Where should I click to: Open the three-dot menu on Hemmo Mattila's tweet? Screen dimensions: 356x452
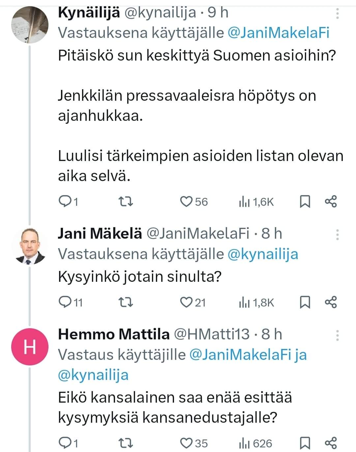[337, 335]
